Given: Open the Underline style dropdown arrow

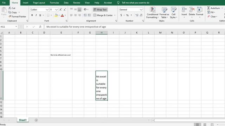Looking at the screenshot, I should 43,15.
